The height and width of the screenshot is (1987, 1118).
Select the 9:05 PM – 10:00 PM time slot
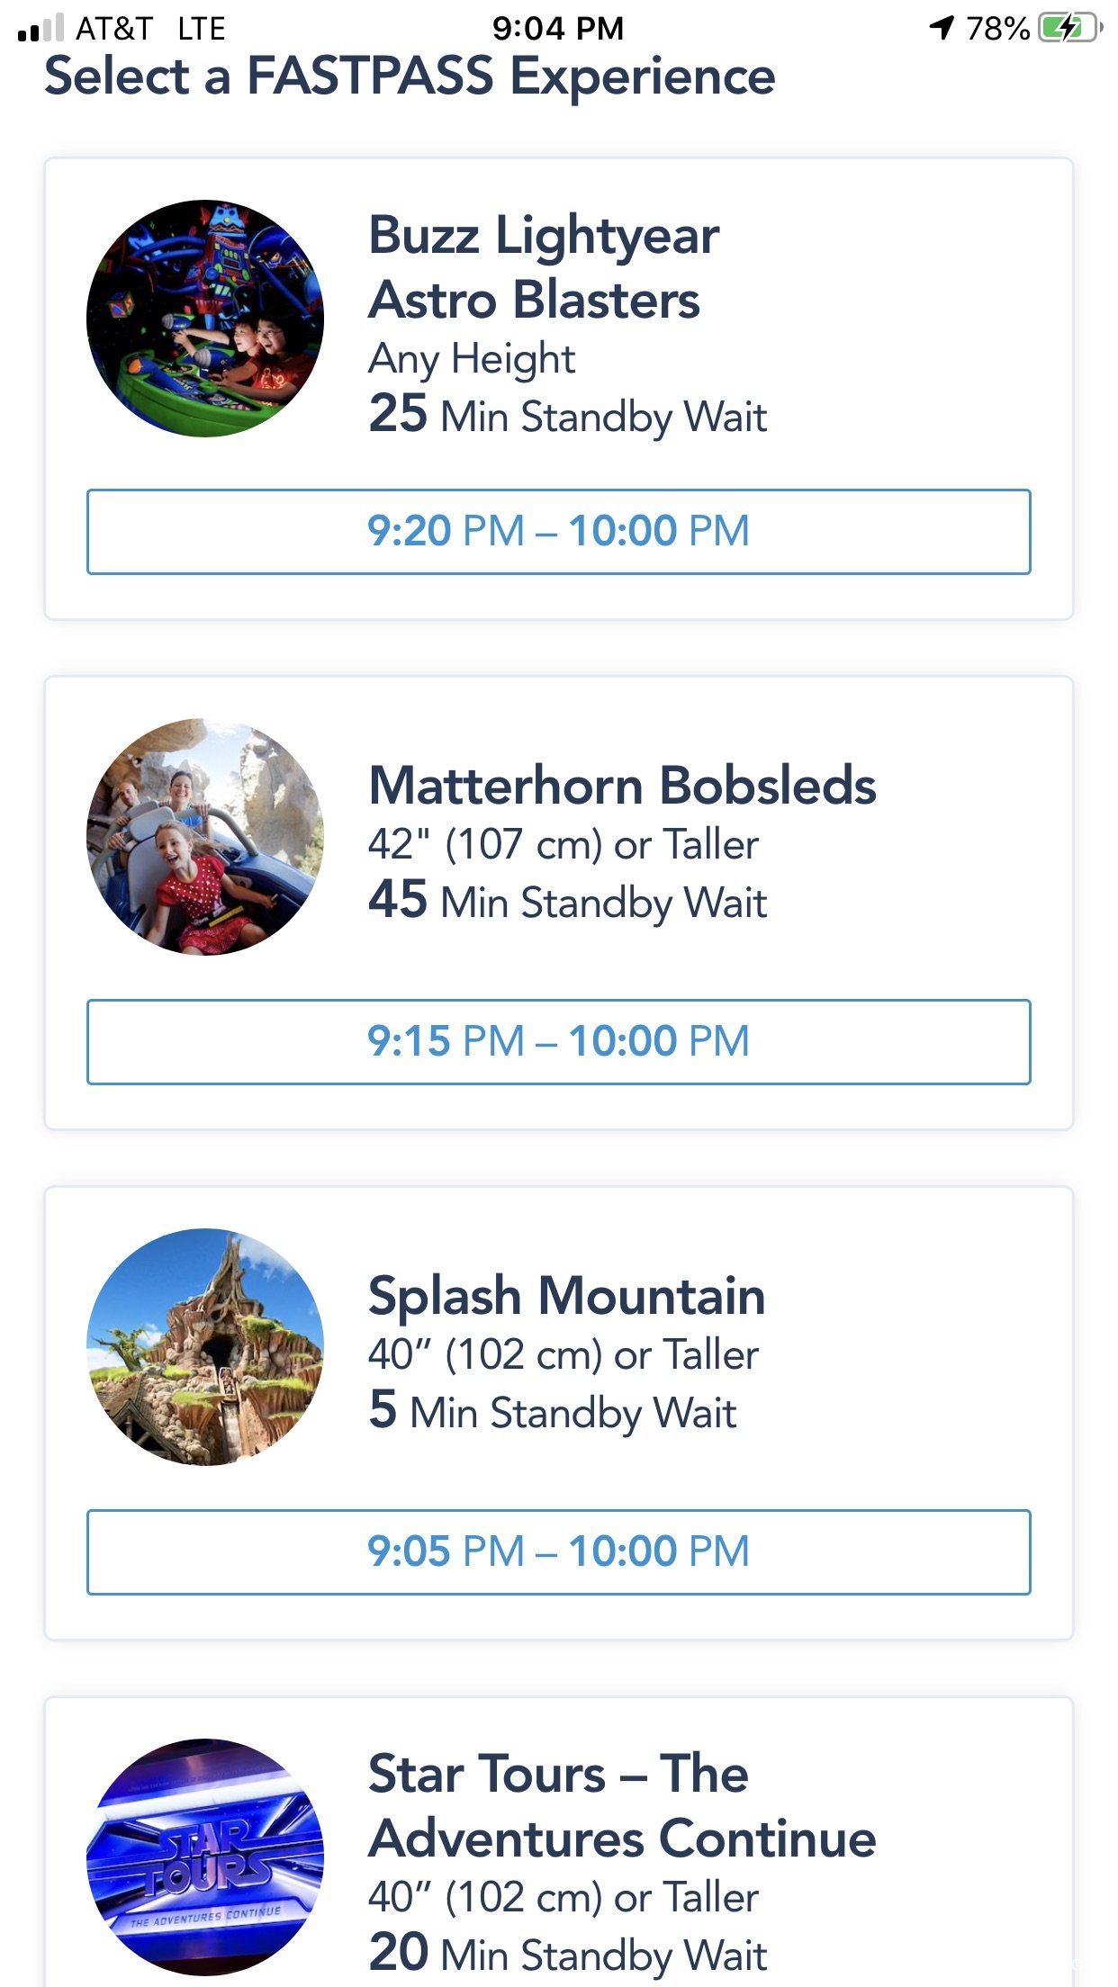pyautogui.click(x=559, y=1552)
